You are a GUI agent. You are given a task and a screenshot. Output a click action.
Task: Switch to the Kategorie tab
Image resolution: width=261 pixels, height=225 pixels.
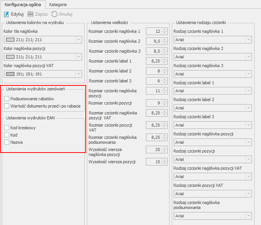[x=58, y=5]
